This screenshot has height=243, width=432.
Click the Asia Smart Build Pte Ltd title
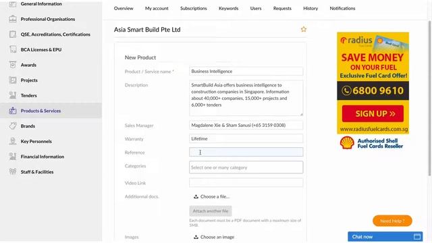tap(147, 30)
